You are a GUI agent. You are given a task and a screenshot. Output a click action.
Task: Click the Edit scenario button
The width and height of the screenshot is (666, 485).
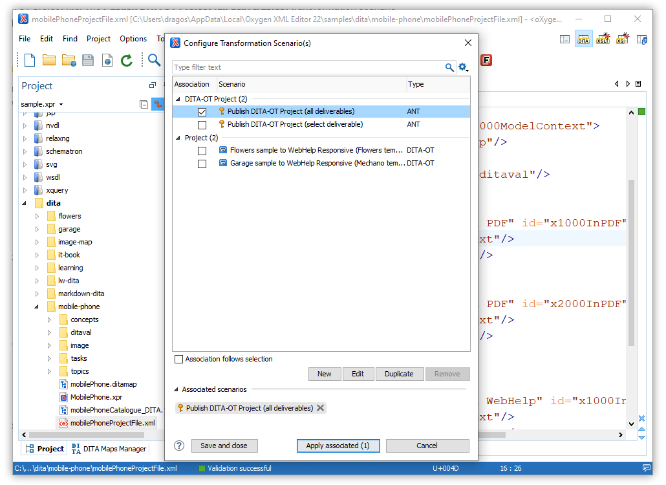[x=358, y=374]
